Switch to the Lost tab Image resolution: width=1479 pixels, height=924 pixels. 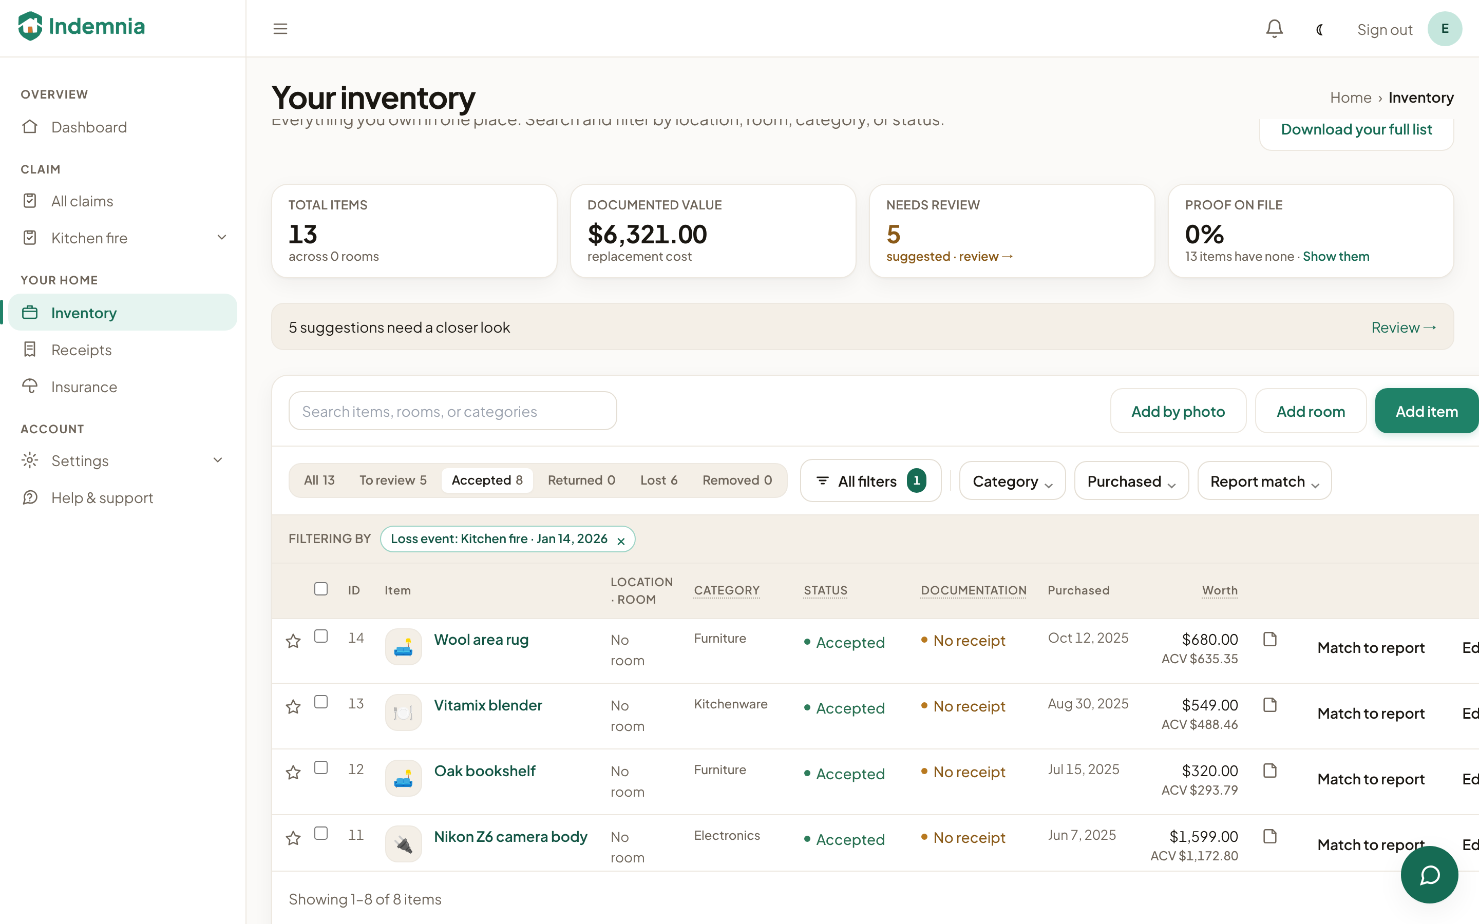659,480
